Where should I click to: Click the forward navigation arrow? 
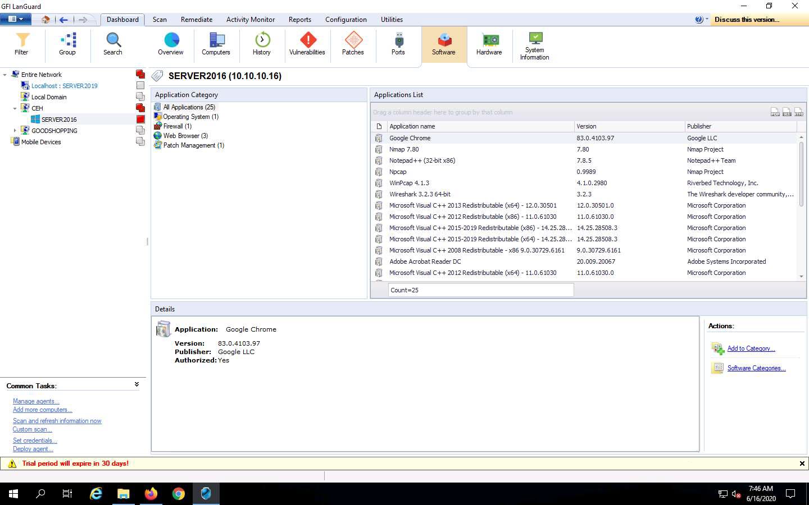[x=83, y=20]
